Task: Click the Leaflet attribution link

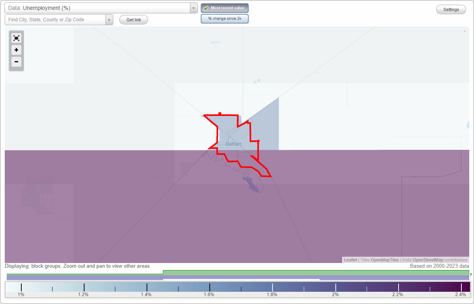Action: (350, 260)
